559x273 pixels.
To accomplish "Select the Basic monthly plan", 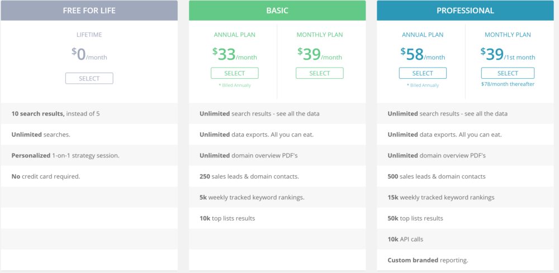I will point(319,73).
